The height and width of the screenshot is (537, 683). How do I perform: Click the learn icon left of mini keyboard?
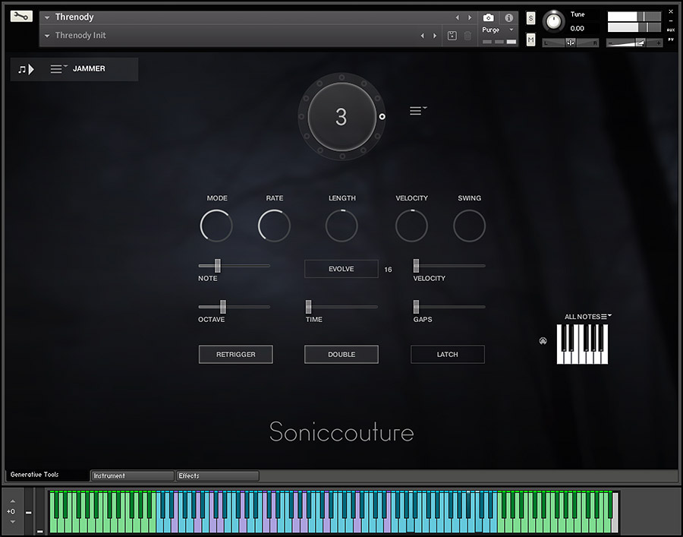[x=543, y=341]
